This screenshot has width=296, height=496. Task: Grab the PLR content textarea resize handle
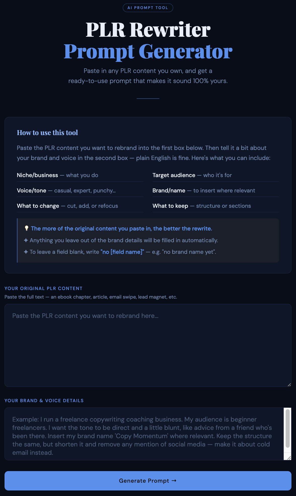[x=289, y=385]
